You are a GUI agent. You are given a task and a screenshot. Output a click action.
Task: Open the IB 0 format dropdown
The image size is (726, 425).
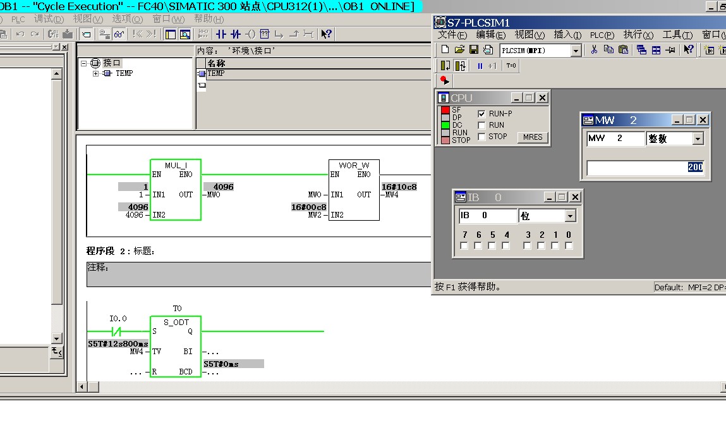pyautogui.click(x=570, y=216)
